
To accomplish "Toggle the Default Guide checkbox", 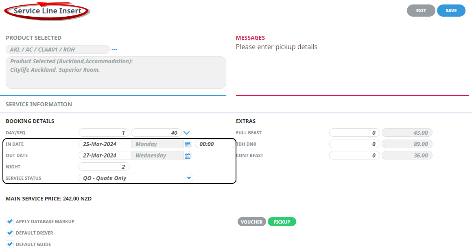I will (10, 244).
